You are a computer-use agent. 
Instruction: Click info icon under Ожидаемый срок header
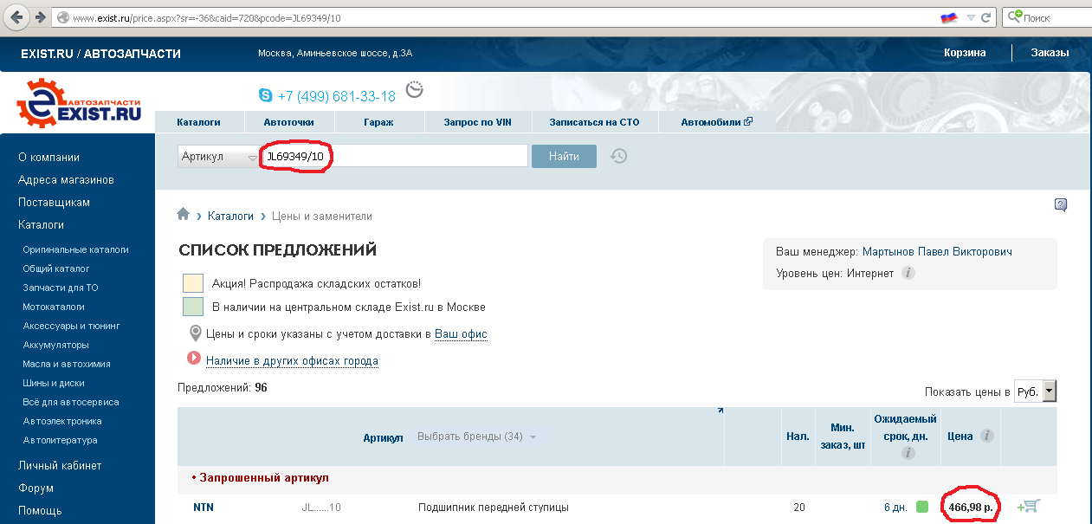coord(907,453)
